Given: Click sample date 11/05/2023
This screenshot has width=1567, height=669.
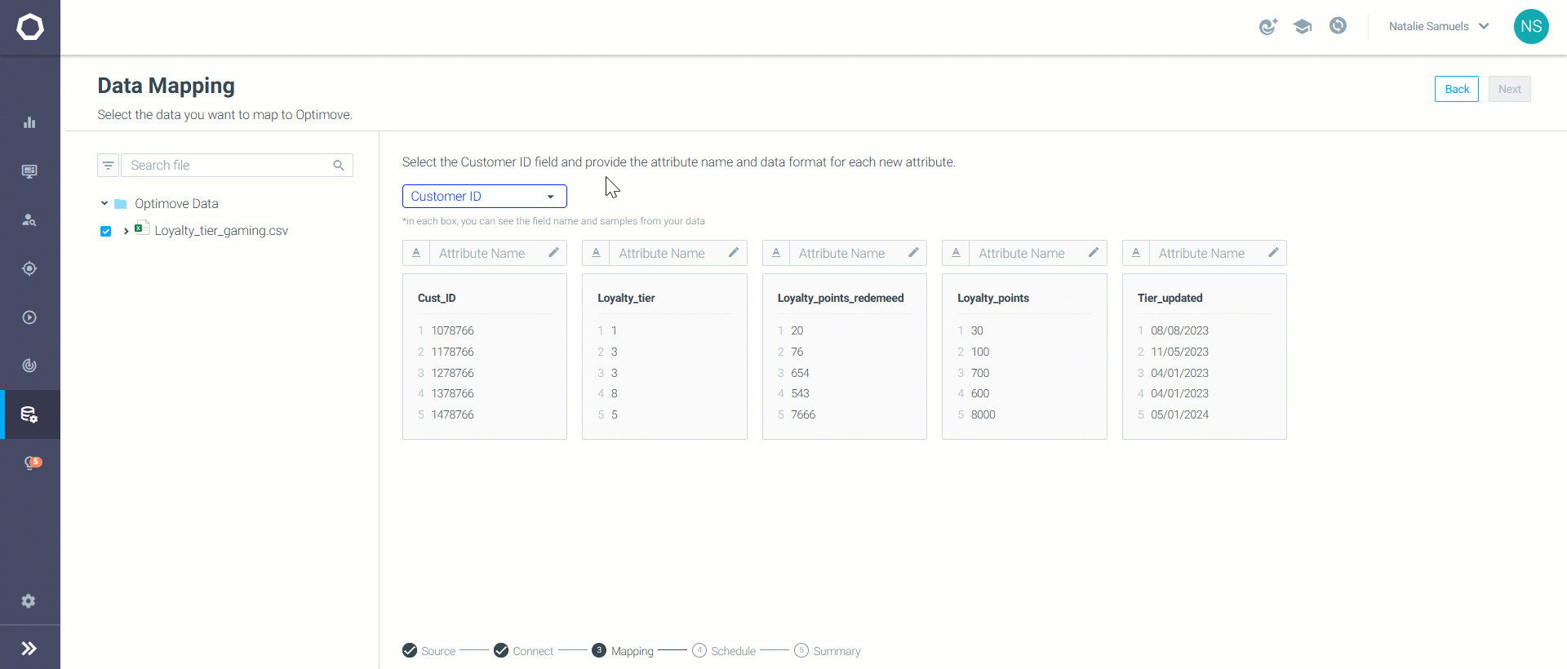Looking at the screenshot, I should click(x=1179, y=352).
